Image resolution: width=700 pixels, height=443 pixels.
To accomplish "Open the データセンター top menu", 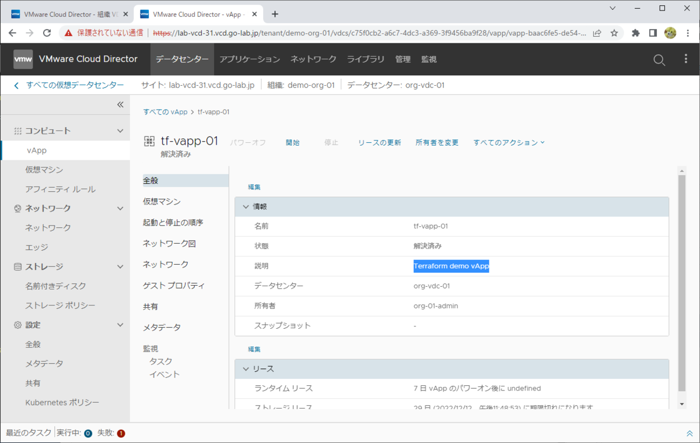I will [x=182, y=59].
